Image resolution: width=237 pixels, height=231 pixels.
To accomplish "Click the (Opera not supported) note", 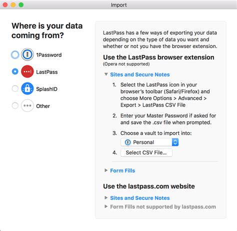I will (x=126, y=64).
